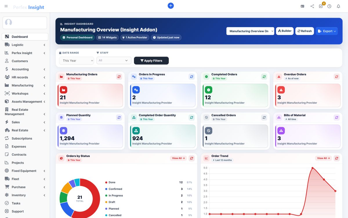Open the dashboard selector dropdown

[x=250, y=31]
